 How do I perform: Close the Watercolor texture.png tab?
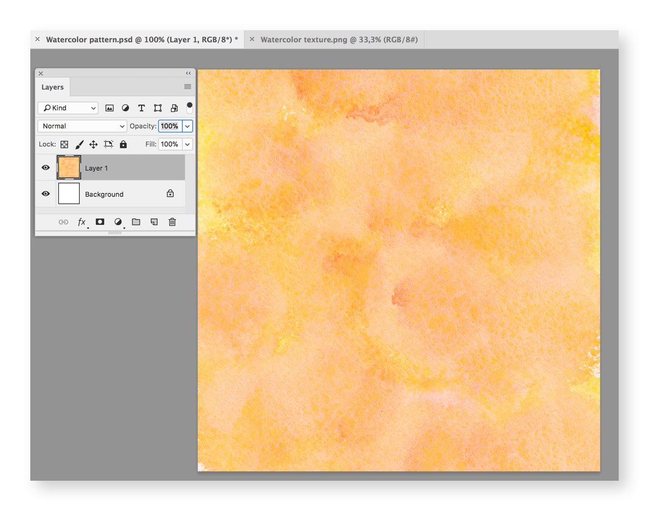[x=252, y=39]
